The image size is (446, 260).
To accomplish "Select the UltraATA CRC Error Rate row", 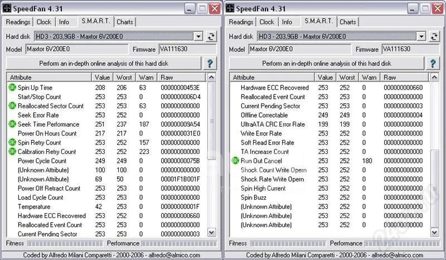I will 330,124.
